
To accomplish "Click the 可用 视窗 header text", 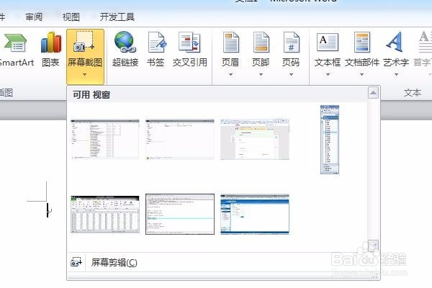I will [91, 95].
